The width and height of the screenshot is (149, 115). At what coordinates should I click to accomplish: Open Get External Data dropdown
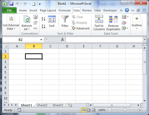pyautogui.click(x=11, y=22)
